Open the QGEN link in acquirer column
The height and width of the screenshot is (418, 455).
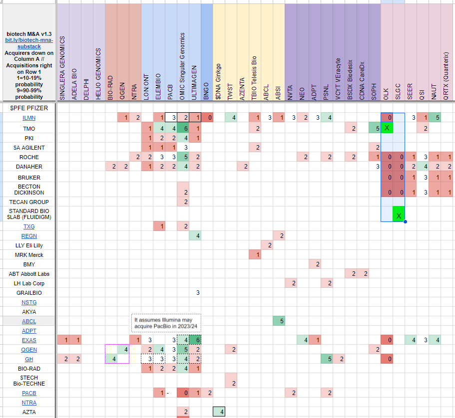(x=29, y=350)
